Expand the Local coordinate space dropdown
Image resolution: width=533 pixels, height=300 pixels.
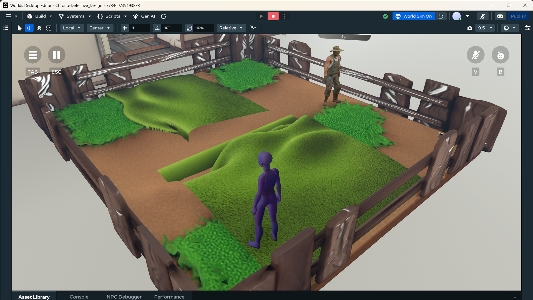(72, 28)
